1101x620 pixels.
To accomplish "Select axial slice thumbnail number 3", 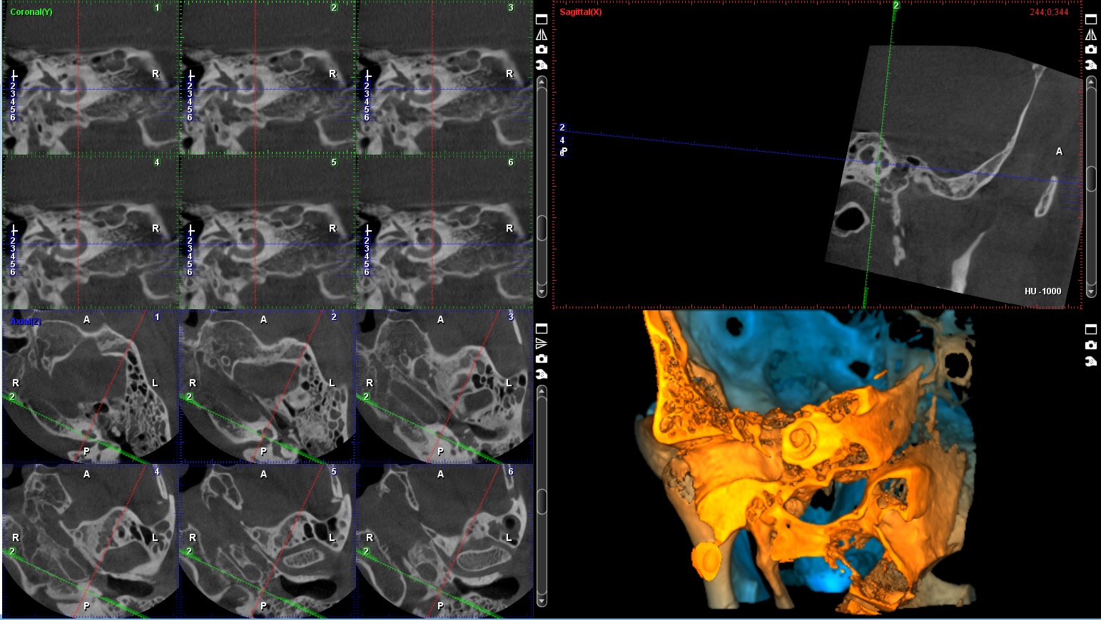I will pyautogui.click(x=444, y=386).
